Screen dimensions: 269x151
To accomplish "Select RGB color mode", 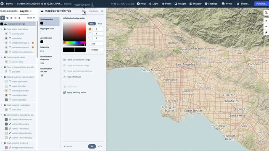I will [100, 23].
